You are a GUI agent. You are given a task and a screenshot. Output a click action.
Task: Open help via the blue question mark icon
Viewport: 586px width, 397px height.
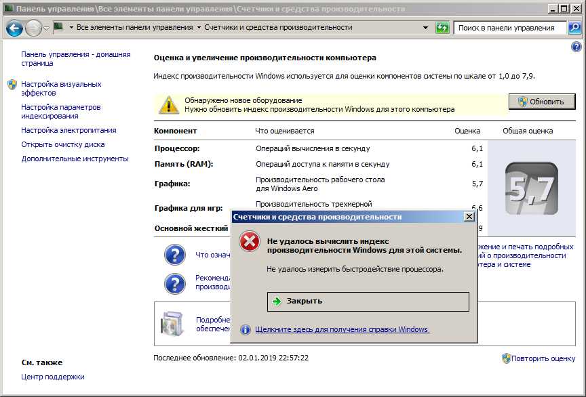point(576,47)
